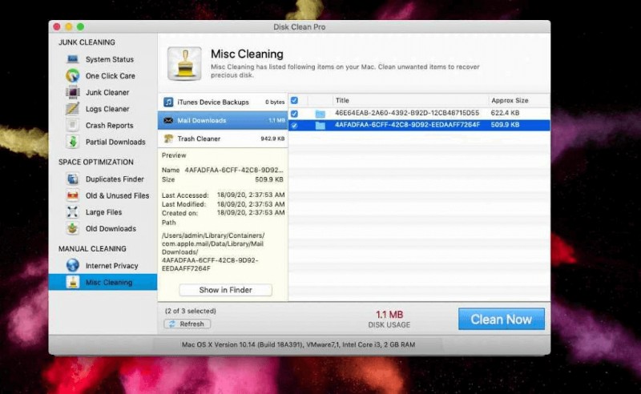Image resolution: width=641 pixels, height=394 pixels.
Task: Open Duplicates Finder icon
Action: tap(73, 179)
